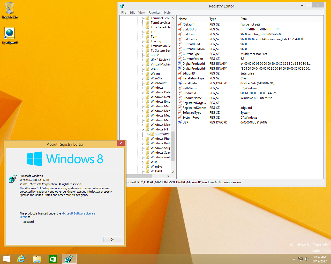331x264 pixels.
Task: Click the Wisp folder icon in tree
Action: click(x=147, y=162)
